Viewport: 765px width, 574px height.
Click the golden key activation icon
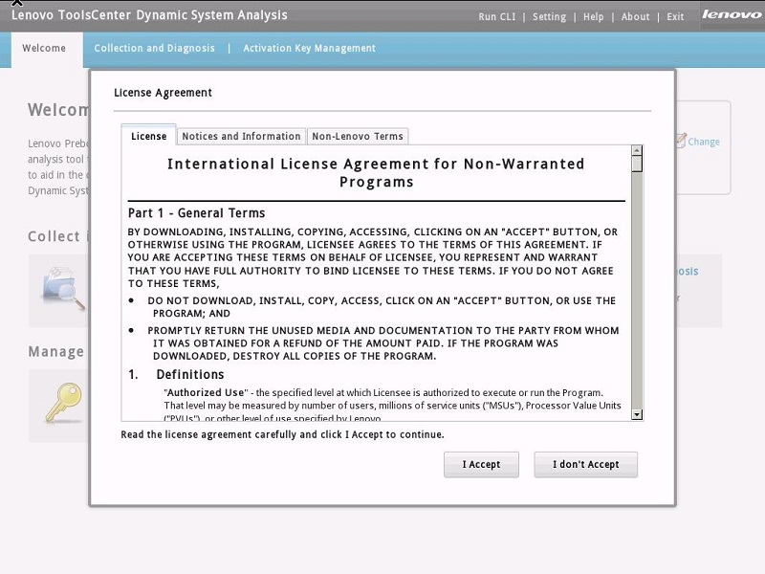(63, 402)
